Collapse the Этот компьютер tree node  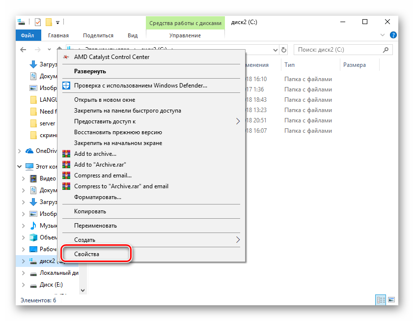20,166
